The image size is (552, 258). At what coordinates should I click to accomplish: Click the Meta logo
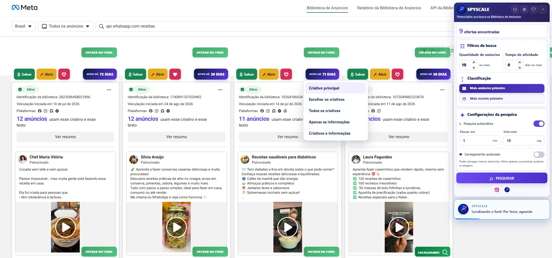pyautogui.click(x=25, y=8)
